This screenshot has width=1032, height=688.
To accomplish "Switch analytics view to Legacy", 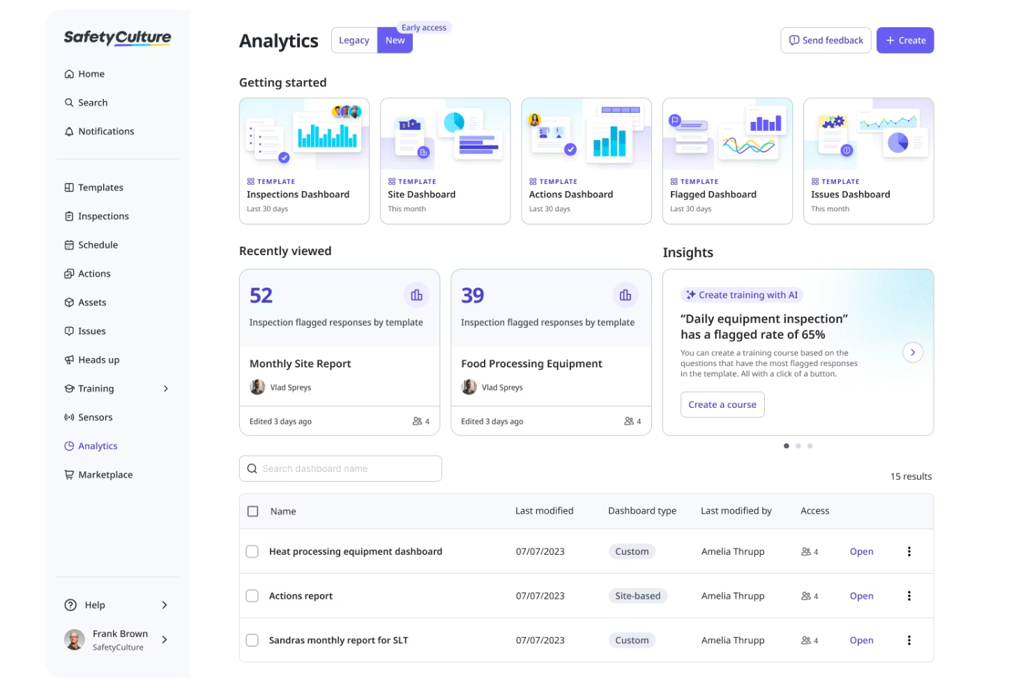I will point(354,40).
